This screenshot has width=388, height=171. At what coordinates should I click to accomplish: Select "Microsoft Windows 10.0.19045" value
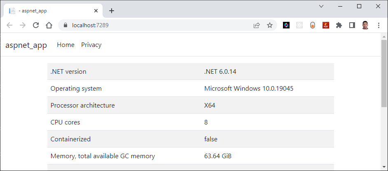click(249, 89)
